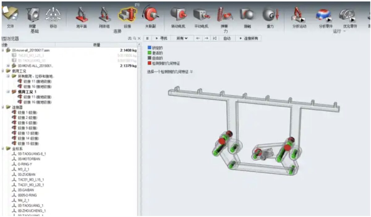Collapse the 连接器 connectors folder
This screenshot has width=371, height=217.
click(2, 107)
